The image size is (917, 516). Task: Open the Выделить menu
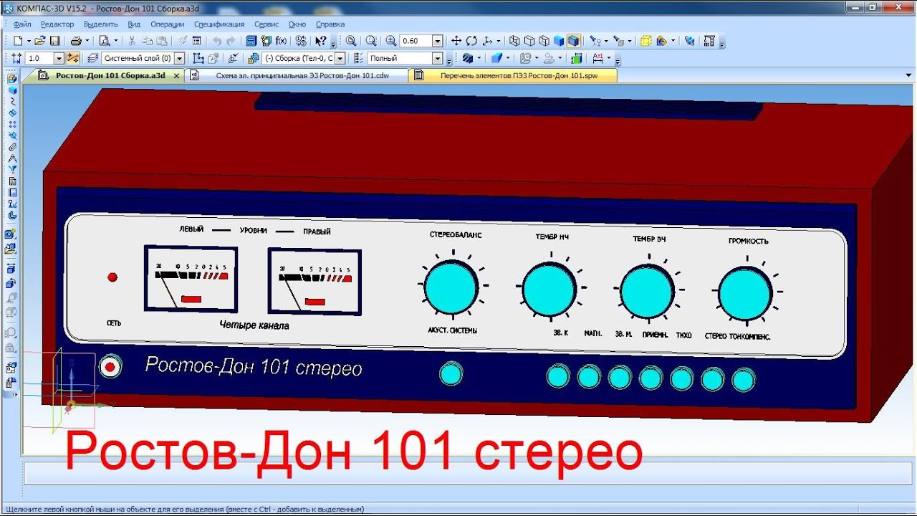click(100, 24)
